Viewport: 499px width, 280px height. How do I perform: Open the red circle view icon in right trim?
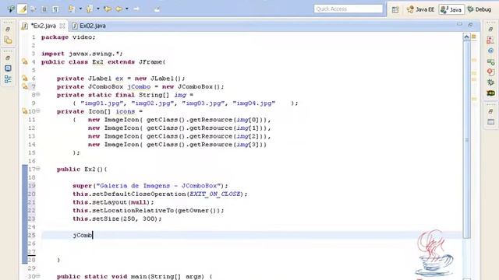coord(490,72)
